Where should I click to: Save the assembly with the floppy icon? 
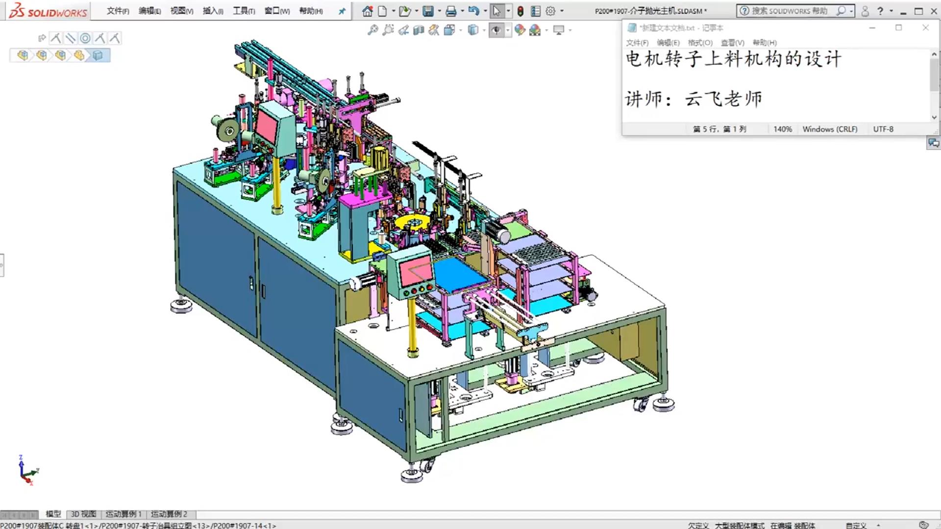click(428, 11)
